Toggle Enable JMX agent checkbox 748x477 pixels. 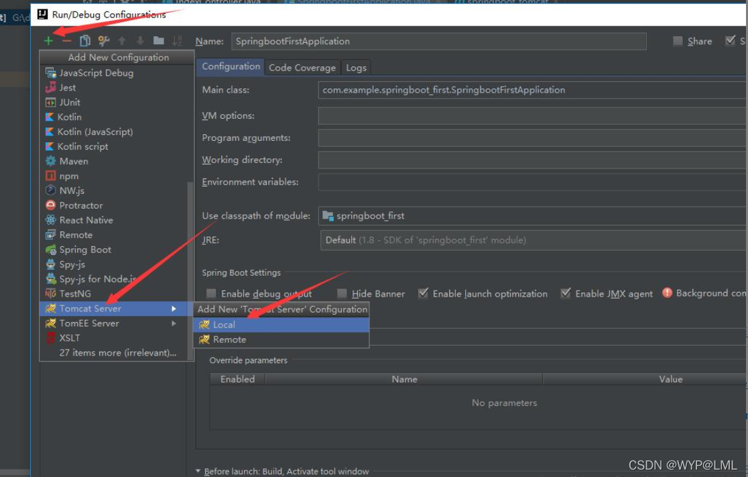pyautogui.click(x=565, y=293)
